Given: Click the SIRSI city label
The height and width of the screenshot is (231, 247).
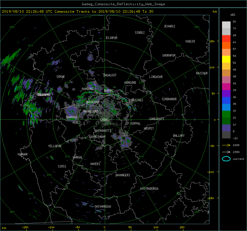Looking at the screenshot, I should point(62,166).
